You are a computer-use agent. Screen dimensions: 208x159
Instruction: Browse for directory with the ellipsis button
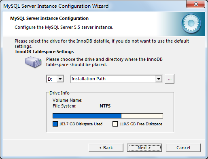point(170,79)
